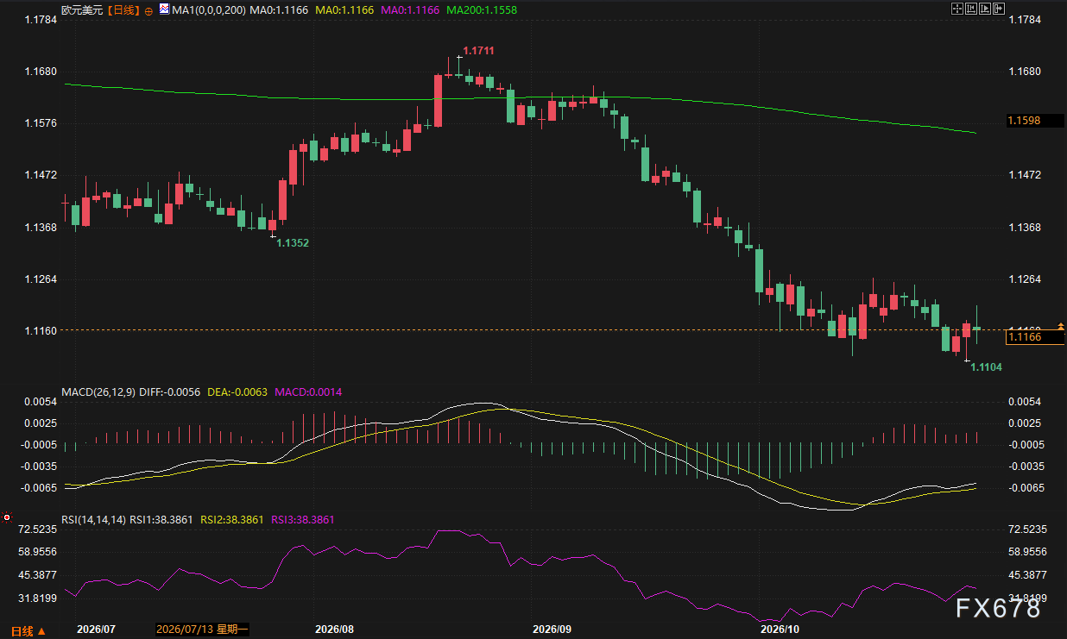Click the DIFF:-0.0056 value

tap(169, 392)
